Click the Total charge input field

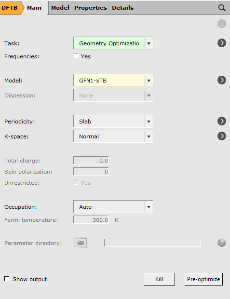pos(91,161)
